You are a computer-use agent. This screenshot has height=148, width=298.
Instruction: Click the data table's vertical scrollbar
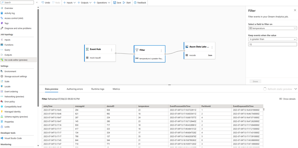pos(264,109)
